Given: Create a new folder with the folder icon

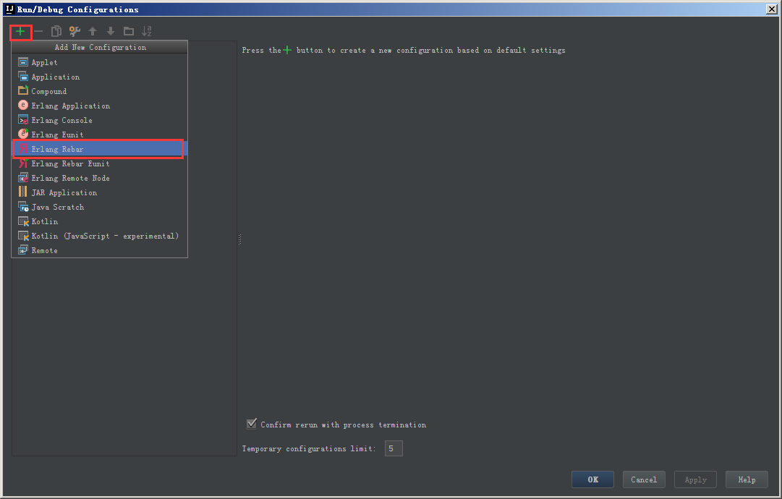Looking at the screenshot, I should 128,31.
